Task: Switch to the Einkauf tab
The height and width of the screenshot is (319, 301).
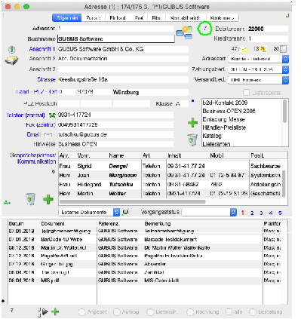Action: [118, 18]
